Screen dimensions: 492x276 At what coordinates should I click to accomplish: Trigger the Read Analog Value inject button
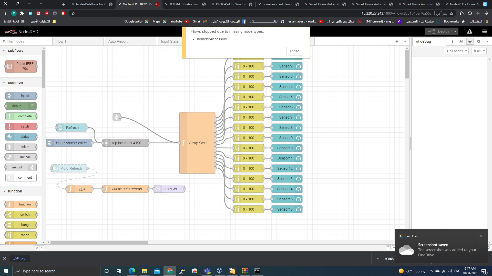point(50,143)
